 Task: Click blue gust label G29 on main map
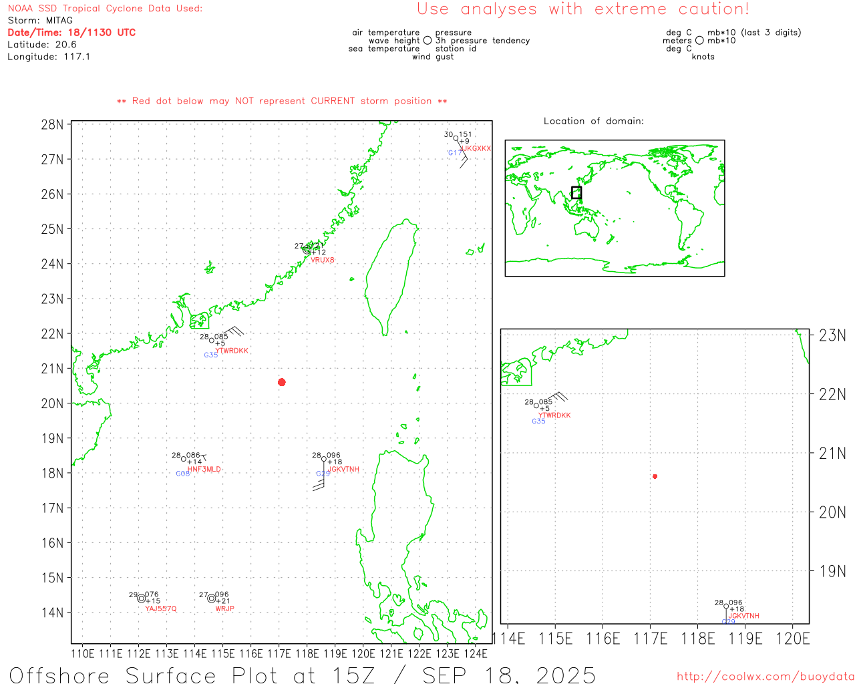(323, 474)
